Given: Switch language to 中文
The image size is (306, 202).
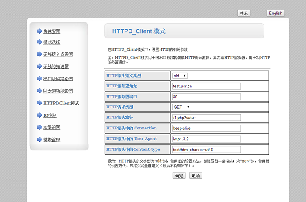Looking at the screenshot, I should click(x=244, y=14).
